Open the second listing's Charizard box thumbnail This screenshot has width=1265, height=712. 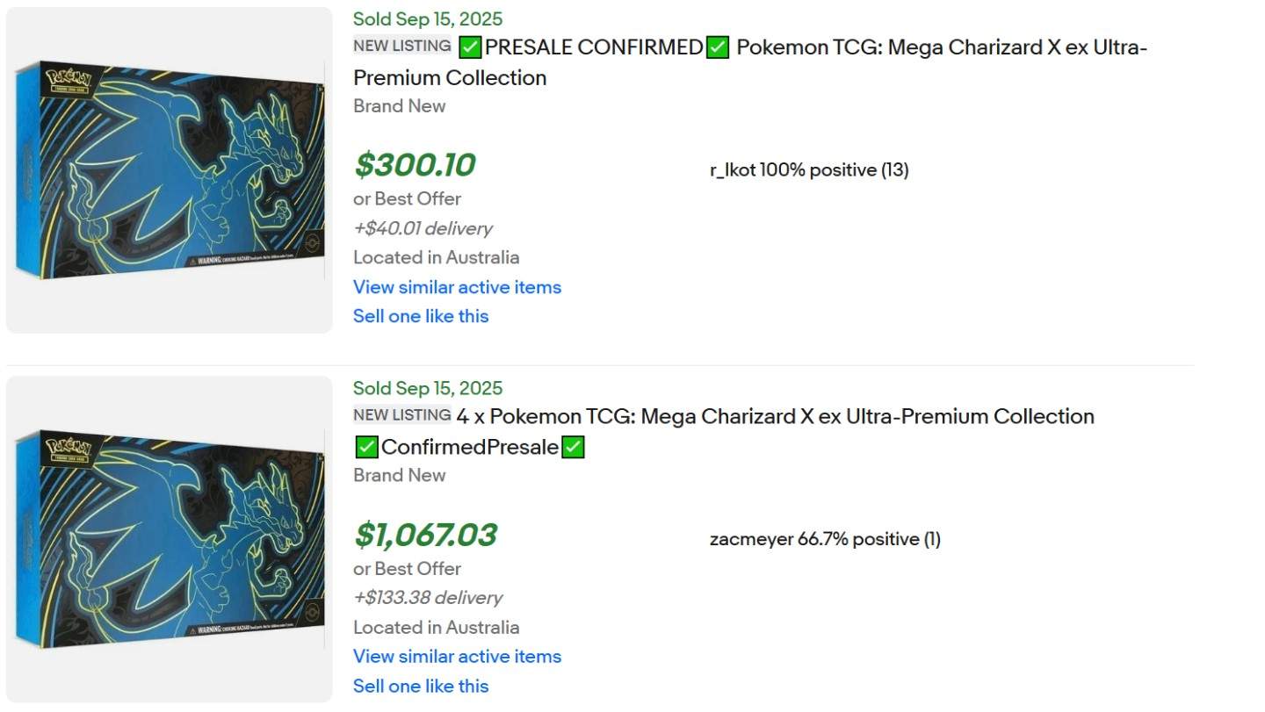coord(170,539)
